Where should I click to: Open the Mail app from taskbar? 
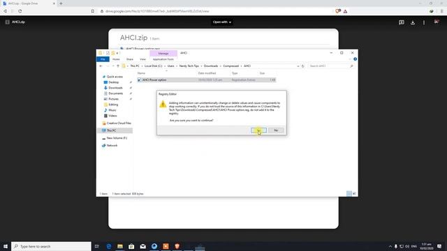(x=142, y=246)
